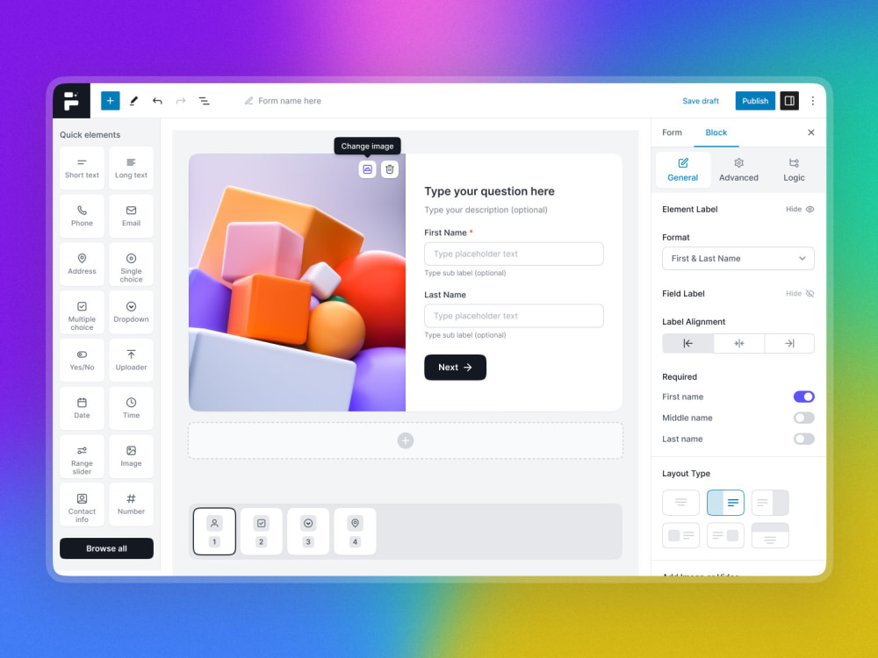
Task: Edit the 'Type your question here' heading
Action: click(x=489, y=191)
